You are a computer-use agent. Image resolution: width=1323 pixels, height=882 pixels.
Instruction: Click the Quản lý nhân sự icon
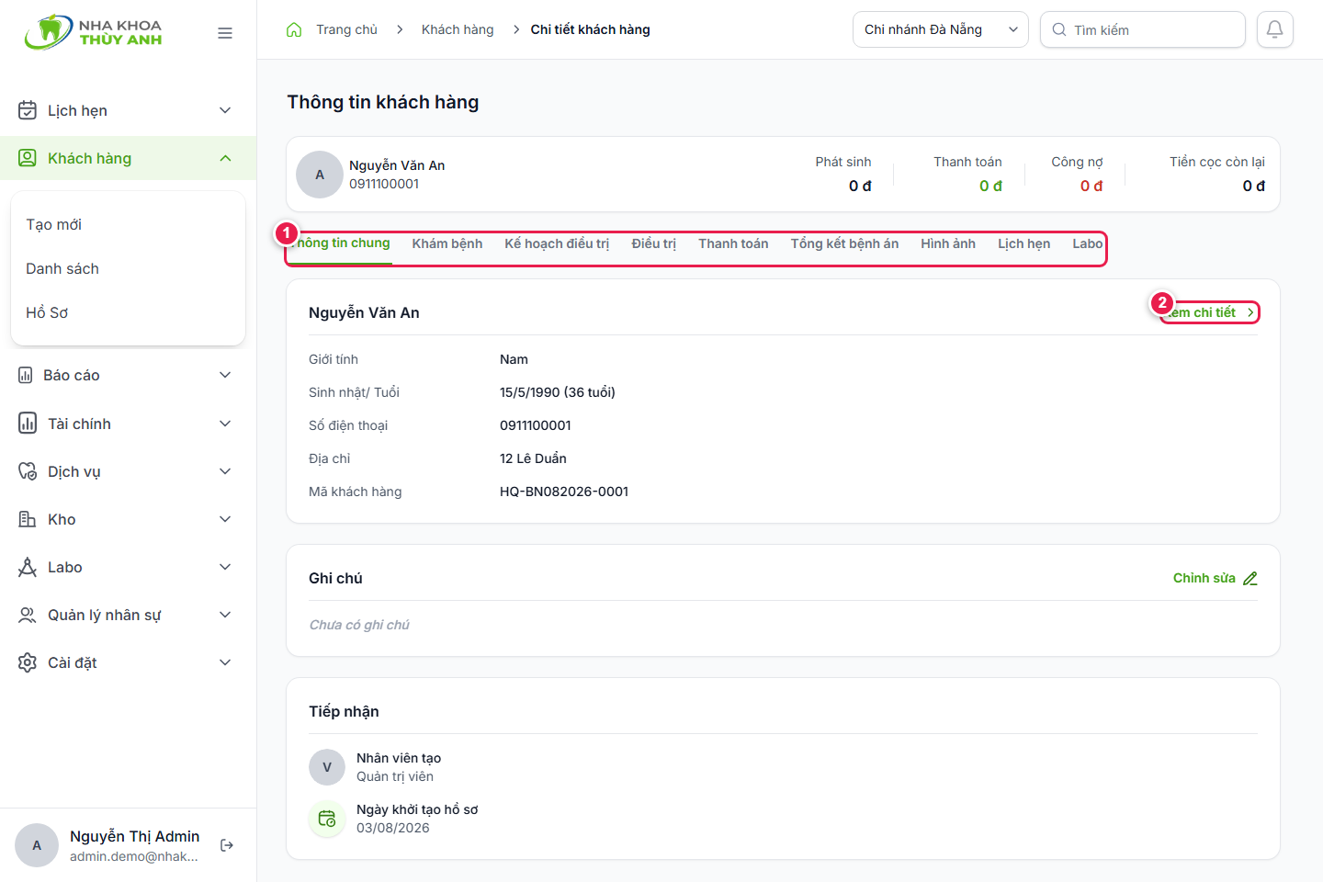pyautogui.click(x=28, y=615)
